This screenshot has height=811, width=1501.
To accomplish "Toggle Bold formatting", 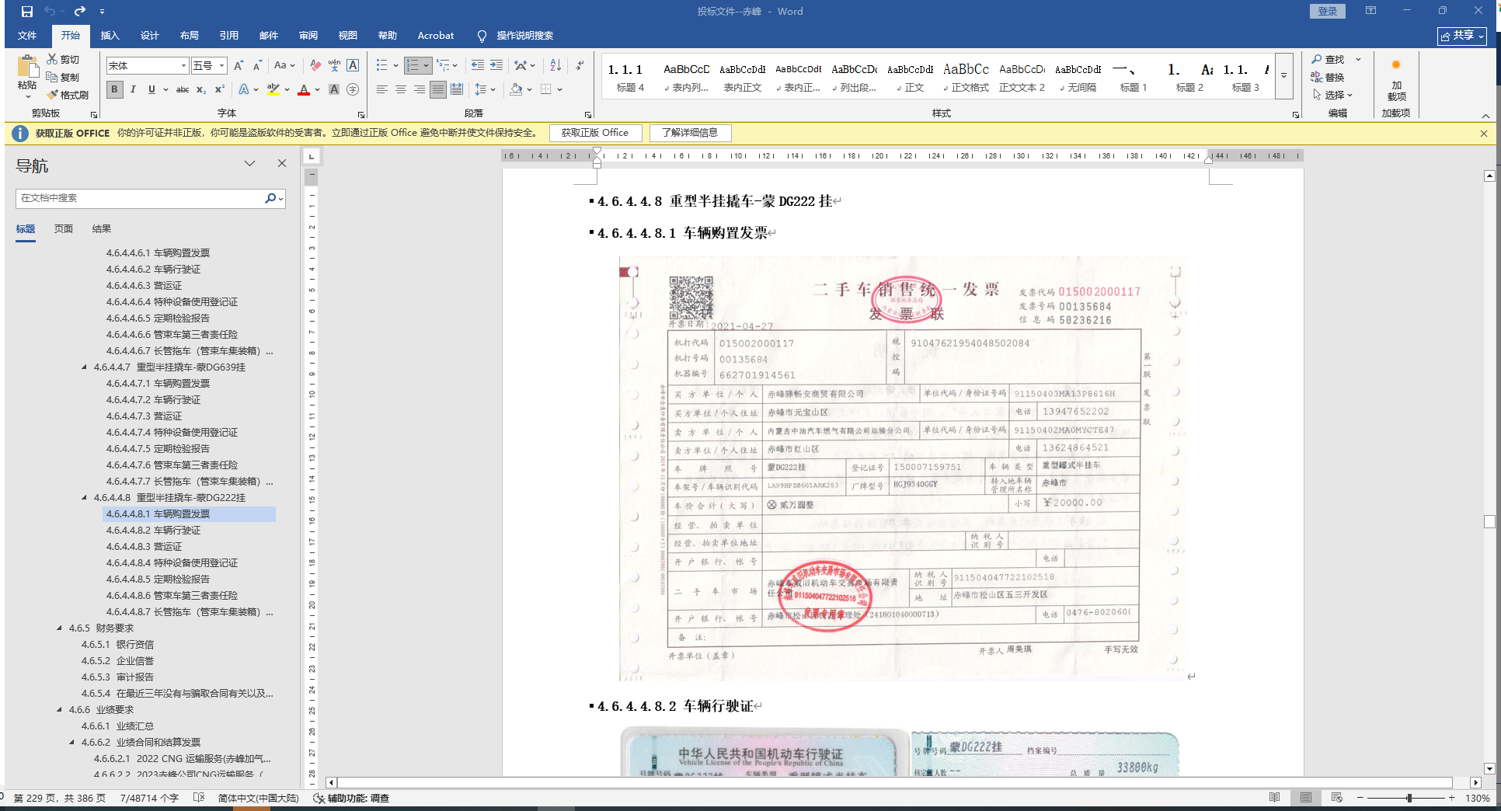I will 115,90.
